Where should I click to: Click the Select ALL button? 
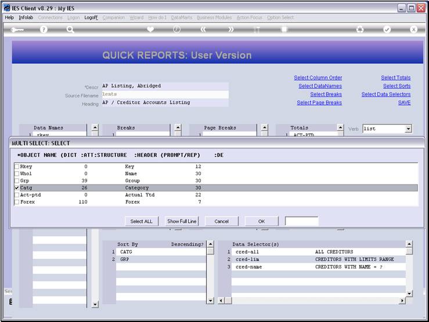142,221
